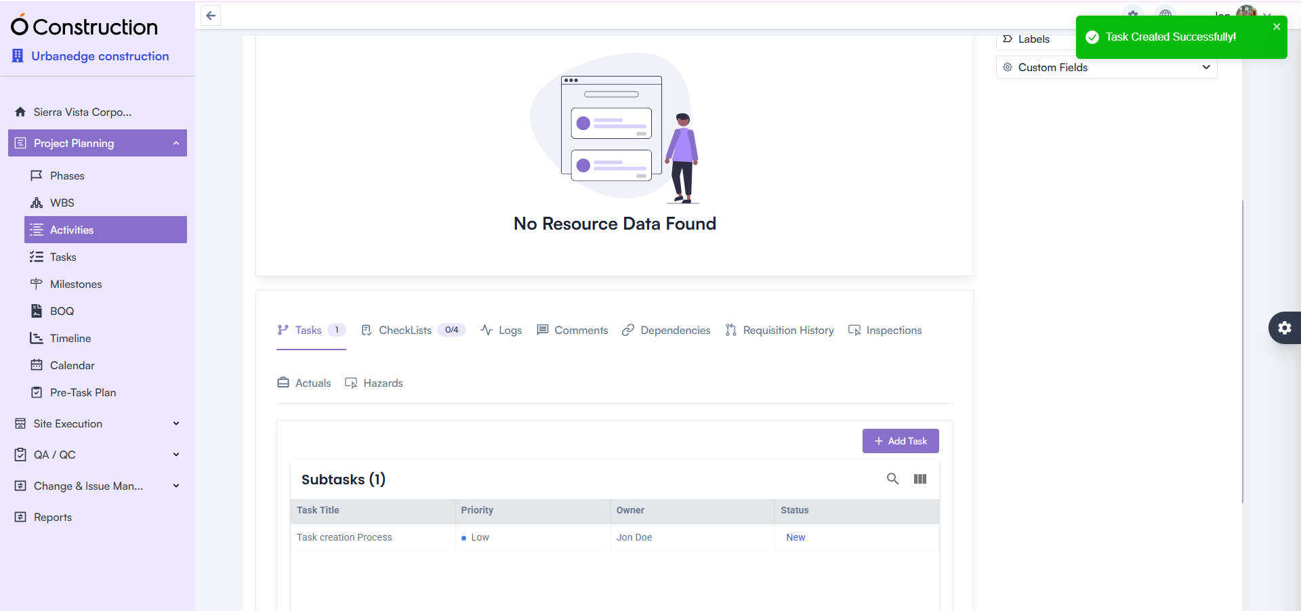Expand the Custom Fields dropdown
The width and height of the screenshot is (1301, 611).
click(x=1206, y=67)
